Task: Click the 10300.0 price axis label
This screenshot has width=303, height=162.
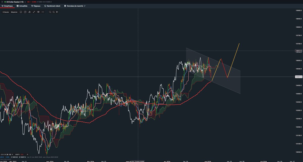Action: tap(299, 111)
